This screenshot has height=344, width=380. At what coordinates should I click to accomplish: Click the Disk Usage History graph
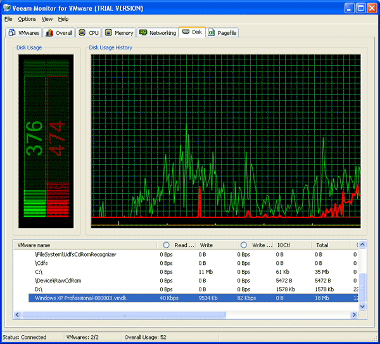pos(226,141)
